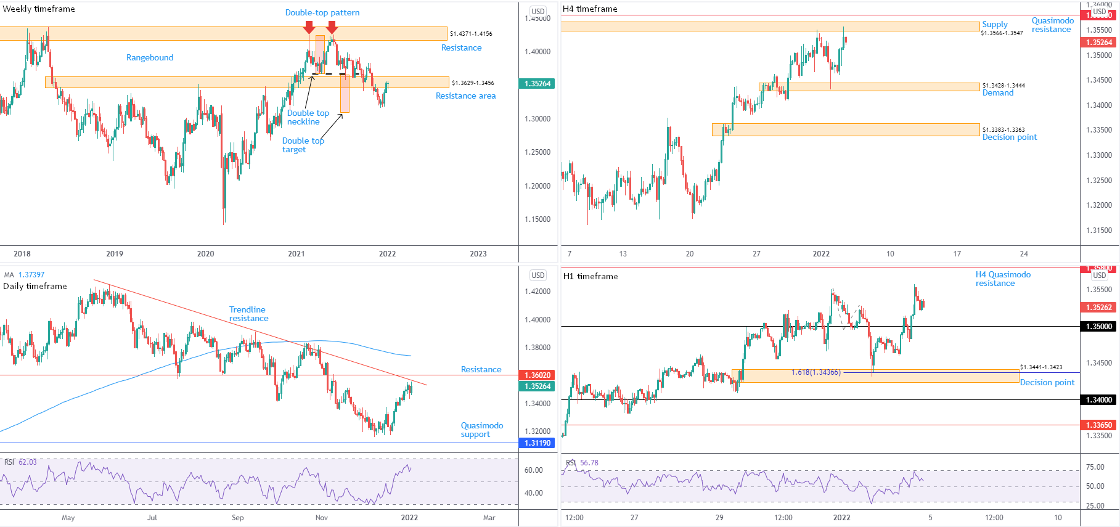Click the 'Double-top pattern' annotation
The width and height of the screenshot is (1120, 527).
click(x=322, y=12)
